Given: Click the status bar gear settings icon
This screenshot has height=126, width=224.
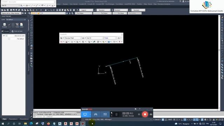Looking at the screenshot, I should [x=205, y=120].
